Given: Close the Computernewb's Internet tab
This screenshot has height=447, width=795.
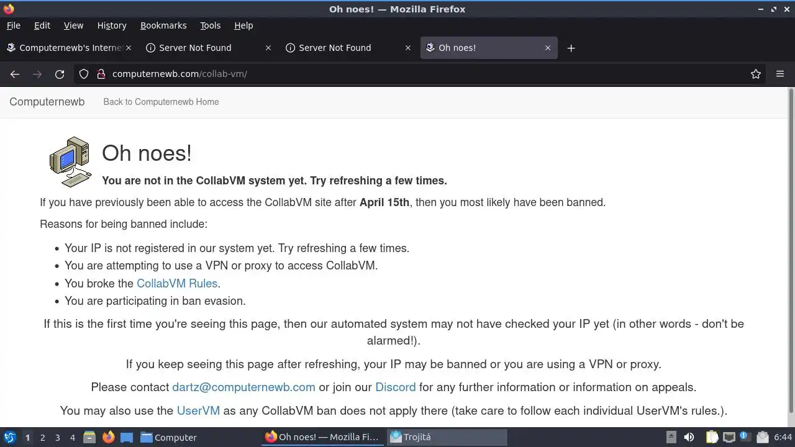Looking at the screenshot, I should [x=129, y=48].
